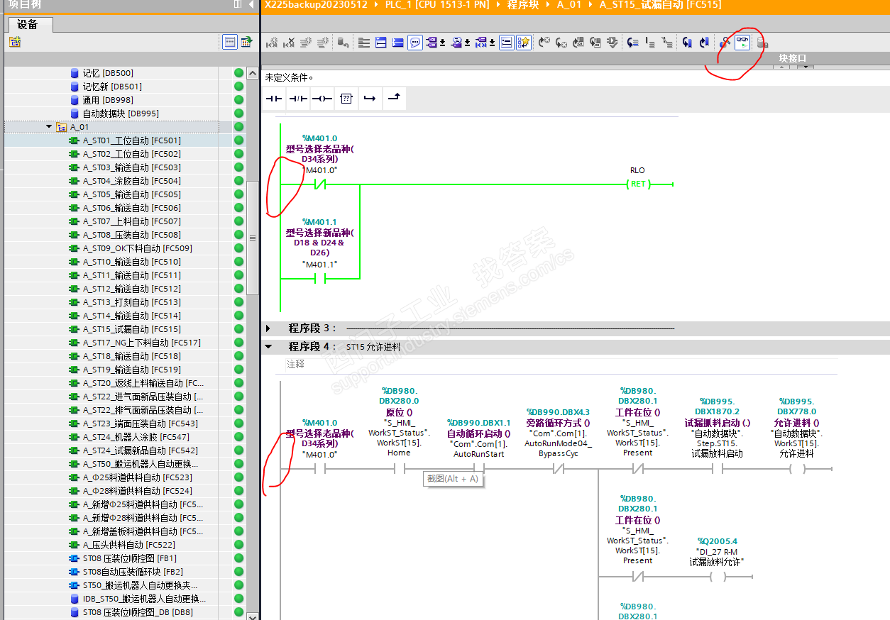890x620 pixels.
Task: Click the last grey database toolbar icon
Action: coord(762,43)
